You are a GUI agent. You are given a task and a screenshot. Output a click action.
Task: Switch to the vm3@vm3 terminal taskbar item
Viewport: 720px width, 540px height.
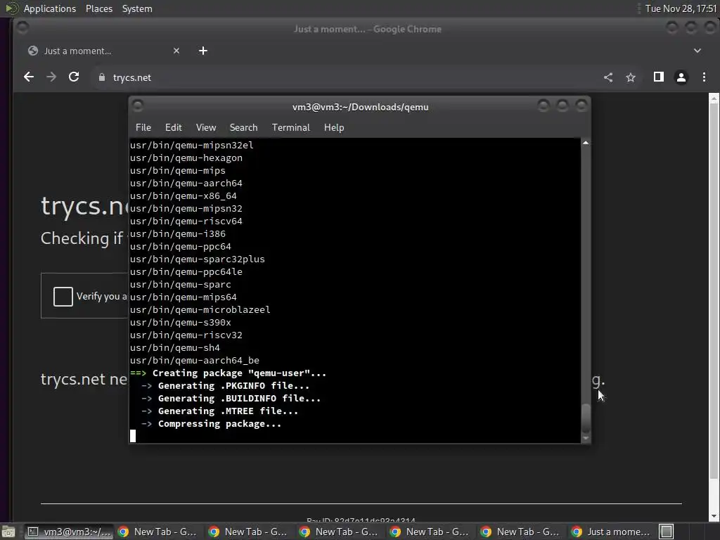[68, 532]
